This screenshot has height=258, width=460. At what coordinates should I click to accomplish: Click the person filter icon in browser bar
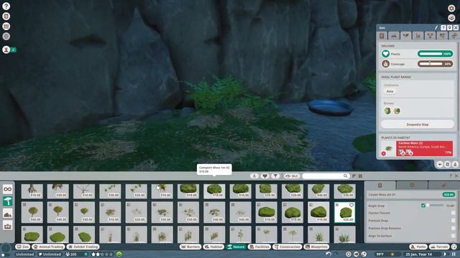click(x=254, y=176)
